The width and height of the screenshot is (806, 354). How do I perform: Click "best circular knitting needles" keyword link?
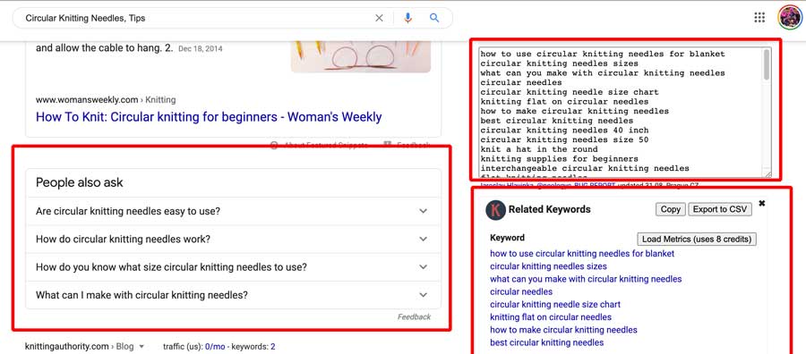tap(547, 342)
